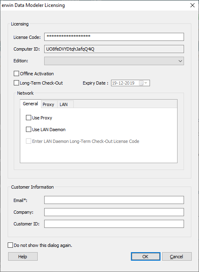Viewport: 199px width, 272px height.
Task: Open the LAN tab
Action: (64, 104)
